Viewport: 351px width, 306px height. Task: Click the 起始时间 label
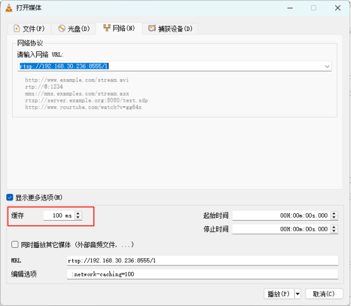pos(216,216)
